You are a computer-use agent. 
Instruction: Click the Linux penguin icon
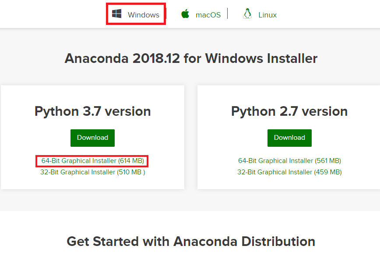coord(247,14)
